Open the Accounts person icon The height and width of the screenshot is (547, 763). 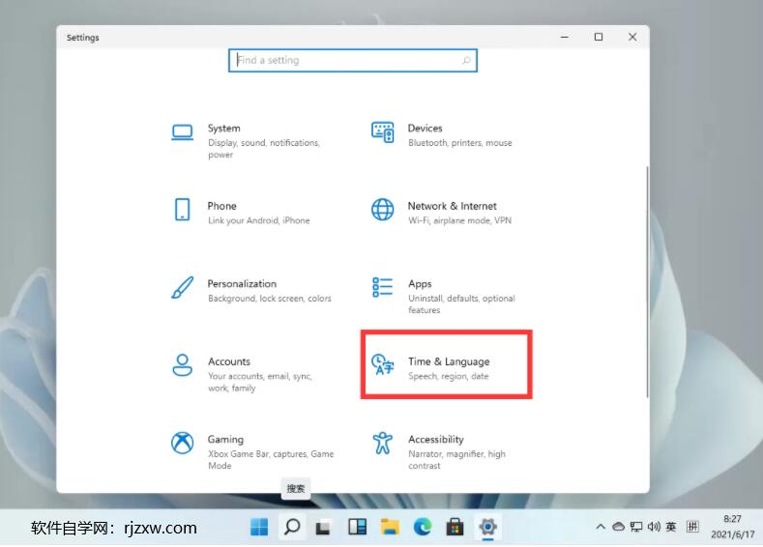coord(183,365)
